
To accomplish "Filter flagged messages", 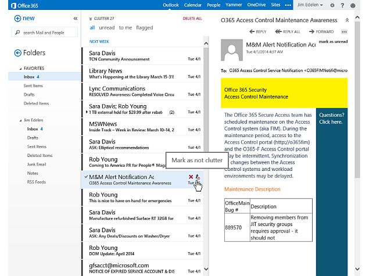I will pyautogui.click(x=145, y=28).
